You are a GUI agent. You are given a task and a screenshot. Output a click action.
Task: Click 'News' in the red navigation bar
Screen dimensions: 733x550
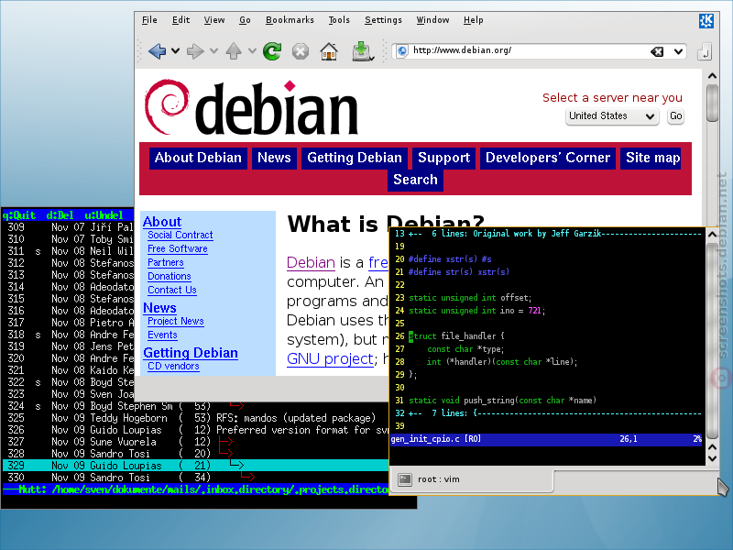point(274,158)
